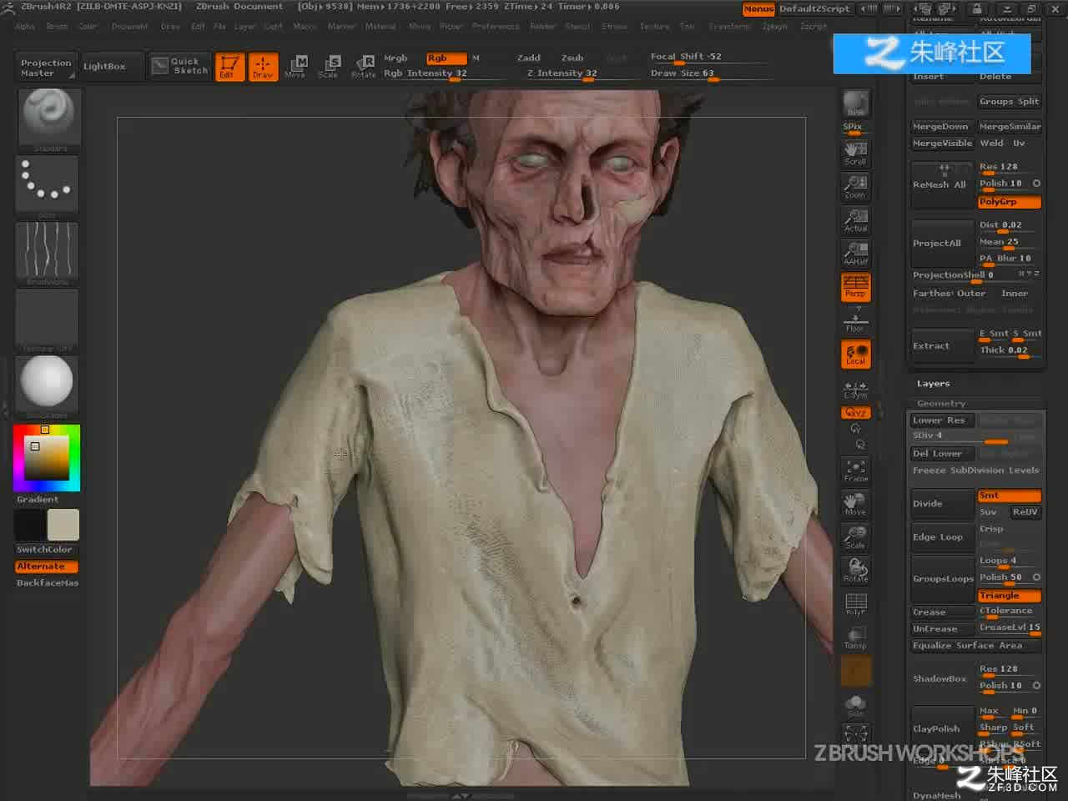Click the Rotate view icon in right shelf
This screenshot has width=1068, height=801.
tap(856, 570)
